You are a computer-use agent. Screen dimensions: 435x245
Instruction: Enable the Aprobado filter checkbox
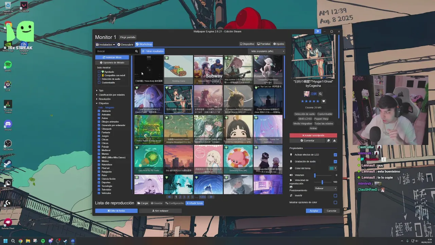click(99, 72)
